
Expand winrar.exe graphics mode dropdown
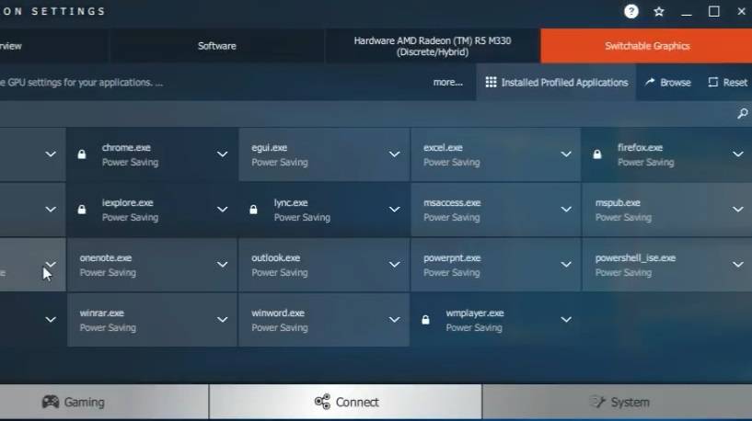[222, 320]
